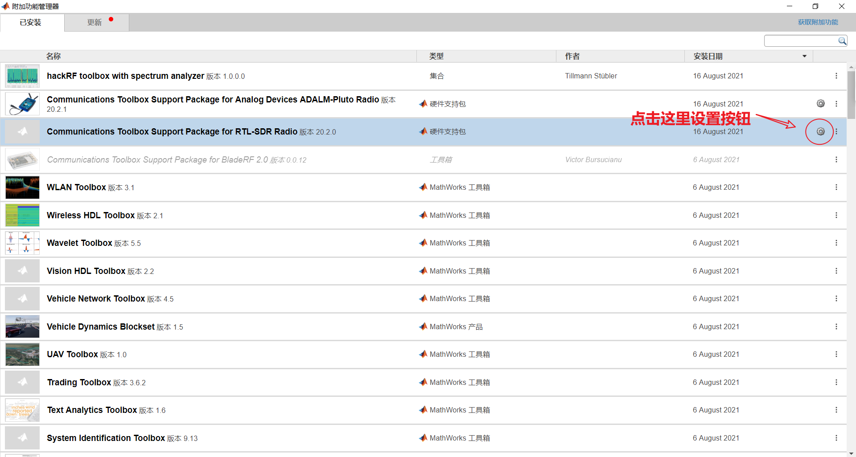Click the WLAN Toolbox thumbnail
The image size is (856, 457).
22,187
